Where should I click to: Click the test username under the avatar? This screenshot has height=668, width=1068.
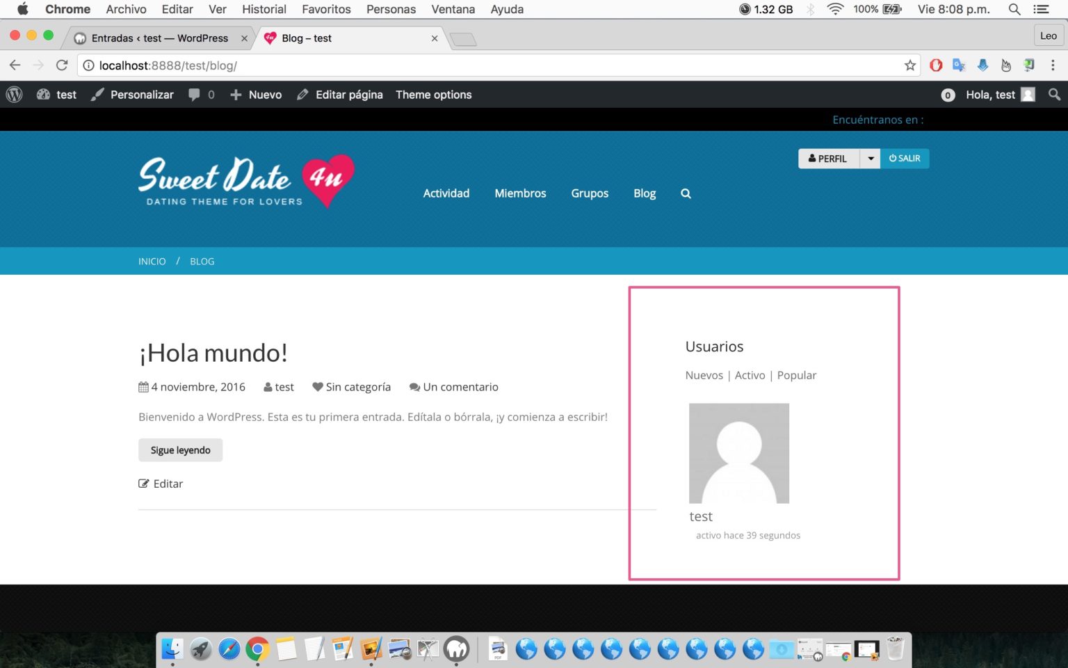(701, 516)
